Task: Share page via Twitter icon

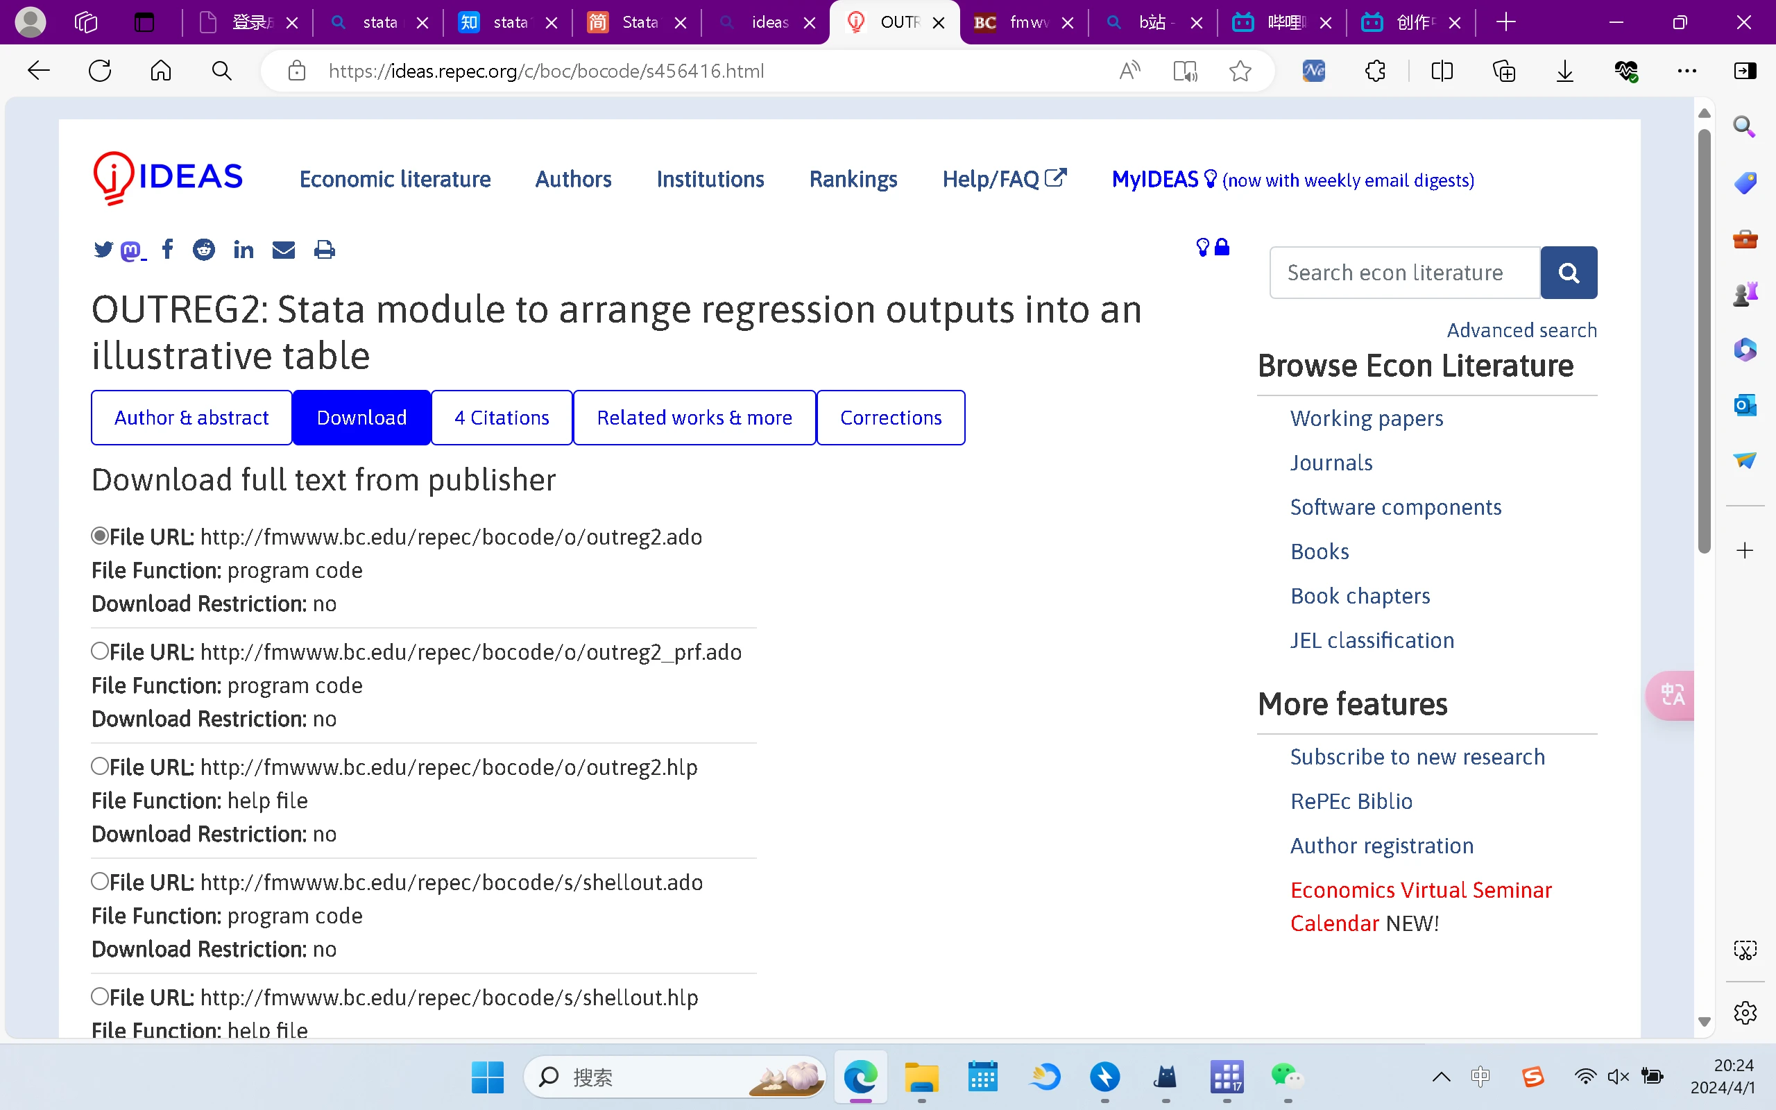Action: 103,250
